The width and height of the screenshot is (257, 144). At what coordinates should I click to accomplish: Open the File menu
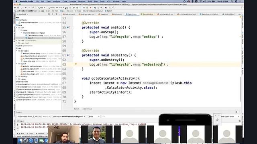point(37,1)
